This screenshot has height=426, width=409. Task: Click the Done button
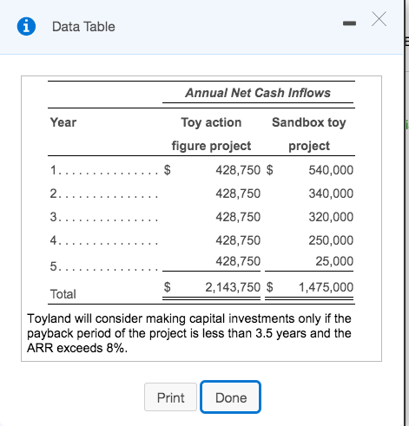(231, 397)
